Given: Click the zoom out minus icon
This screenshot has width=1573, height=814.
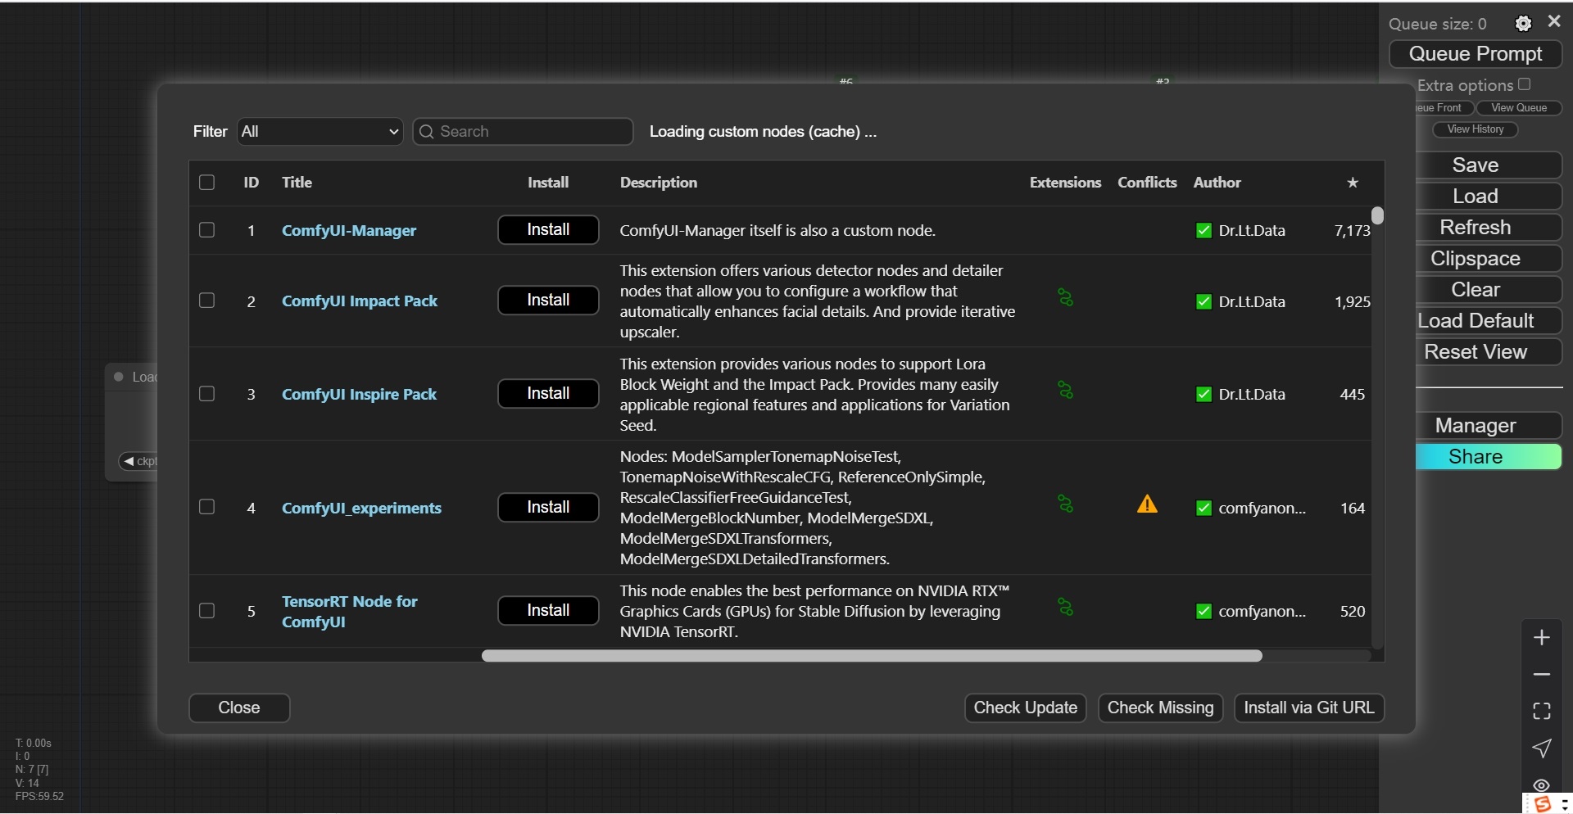Looking at the screenshot, I should (x=1542, y=675).
